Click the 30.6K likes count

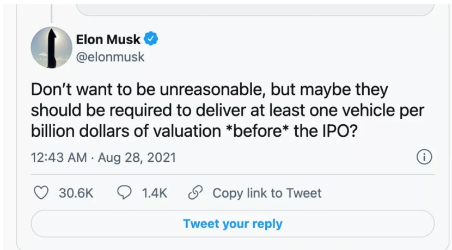click(x=76, y=193)
